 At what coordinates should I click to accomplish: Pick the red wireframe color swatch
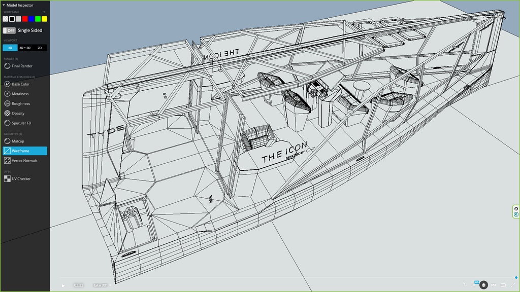(x=25, y=19)
